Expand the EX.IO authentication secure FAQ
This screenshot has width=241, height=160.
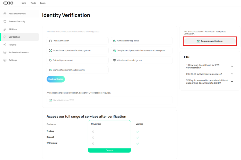click(x=232, y=74)
